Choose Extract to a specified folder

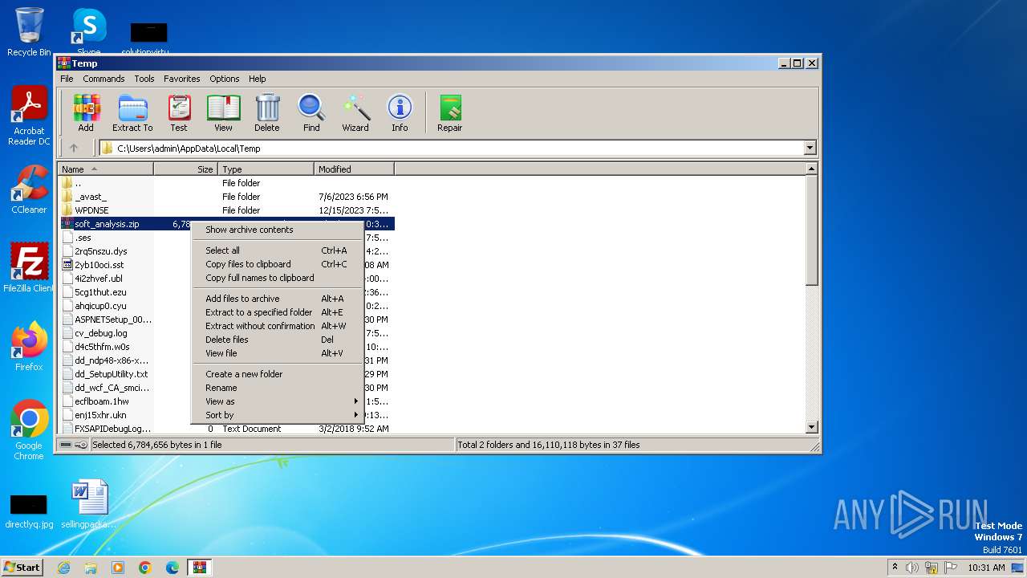tap(278, 312)
